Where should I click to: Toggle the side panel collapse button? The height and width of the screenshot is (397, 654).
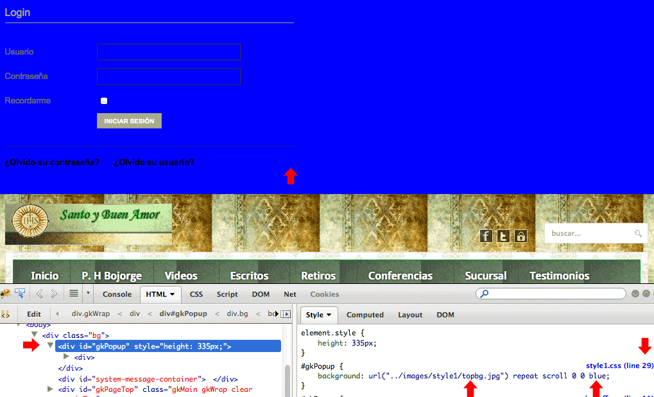pyautogui.click(x=286, y=314)
